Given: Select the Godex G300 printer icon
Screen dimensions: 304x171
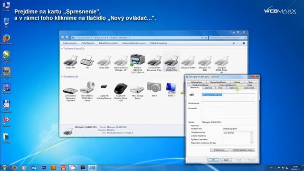Looking at the screenshot, I should (x=104, y=60).
